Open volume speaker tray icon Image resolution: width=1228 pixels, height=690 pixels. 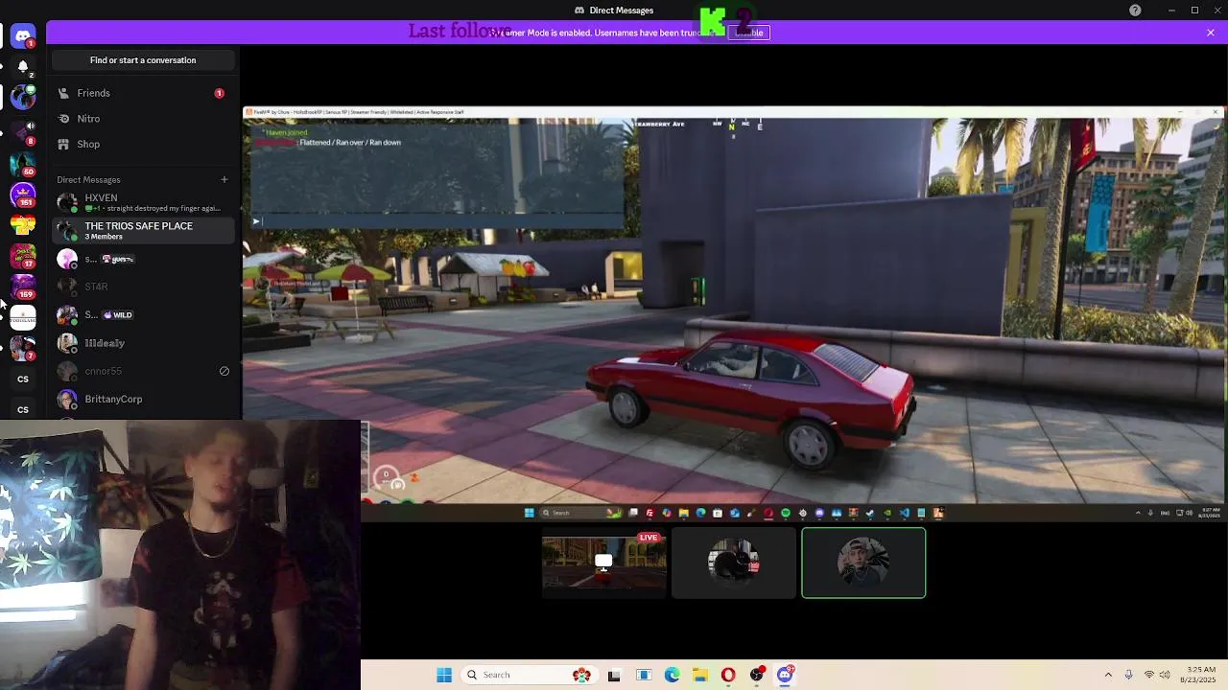[1166, 675]
